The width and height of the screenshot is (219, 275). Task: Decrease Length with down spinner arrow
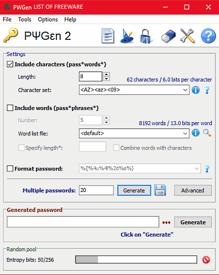106,79
